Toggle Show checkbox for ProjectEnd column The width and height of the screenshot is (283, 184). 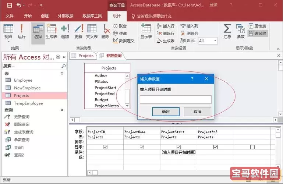point(216,147)
